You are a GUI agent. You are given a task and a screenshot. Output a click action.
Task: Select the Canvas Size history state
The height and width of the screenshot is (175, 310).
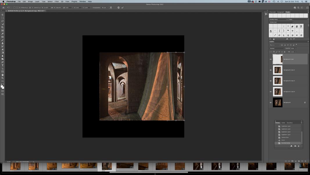(x=285, y=137)
